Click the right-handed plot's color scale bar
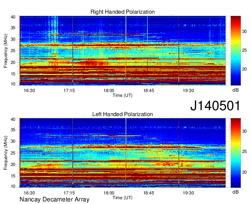This screenshot has width=251, height=204. point(235,51)
